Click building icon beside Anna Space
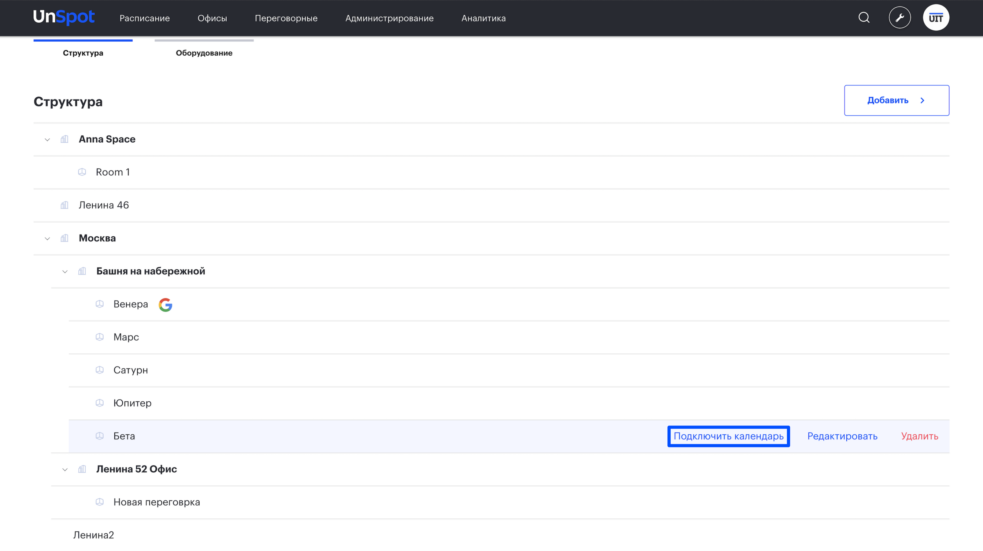Screen dimensions: 983x551 tap(64, 139)
